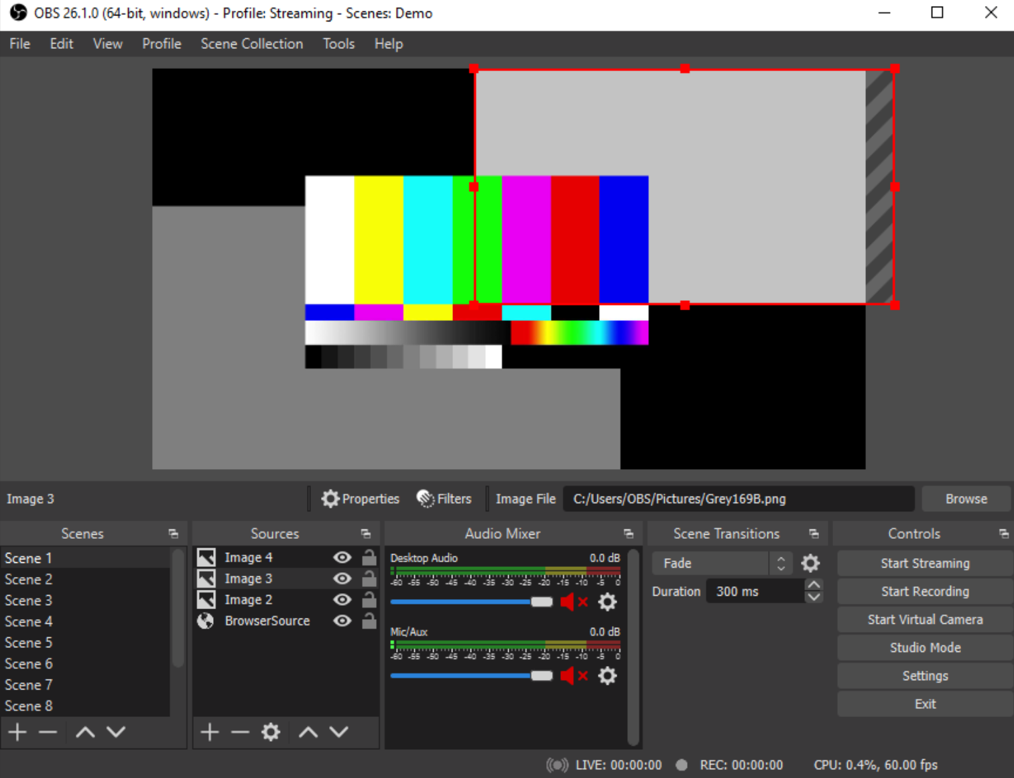
Task: Toggle visibility of BrowserSource
Action: tap(342, 621)
